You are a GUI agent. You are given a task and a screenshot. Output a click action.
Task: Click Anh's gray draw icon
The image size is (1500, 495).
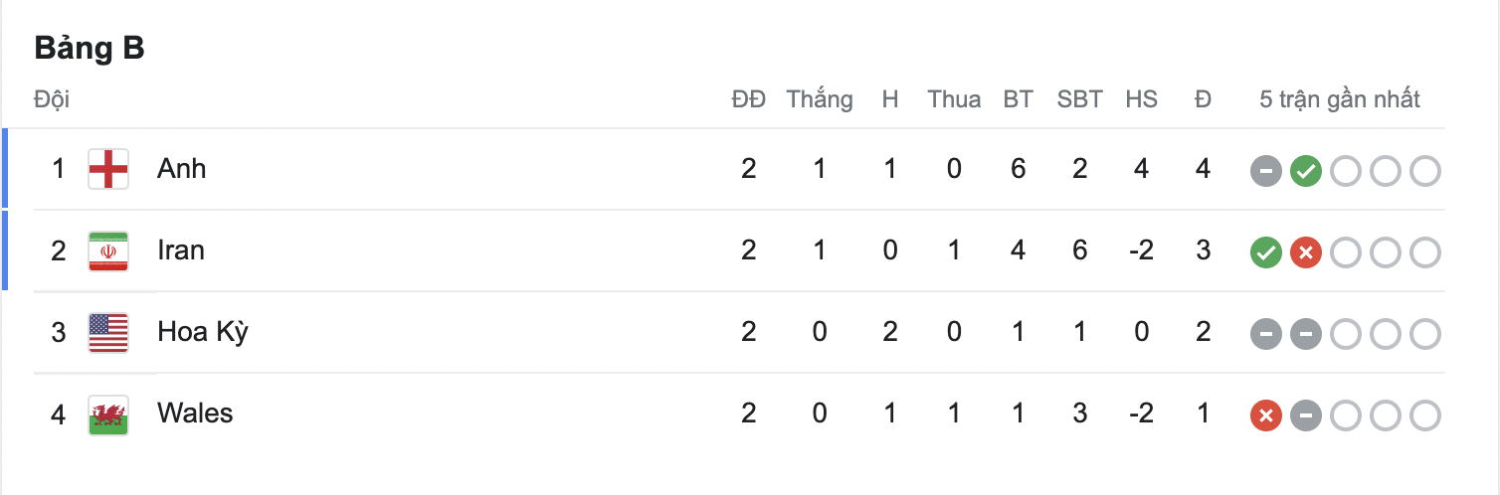point(1265,171)
